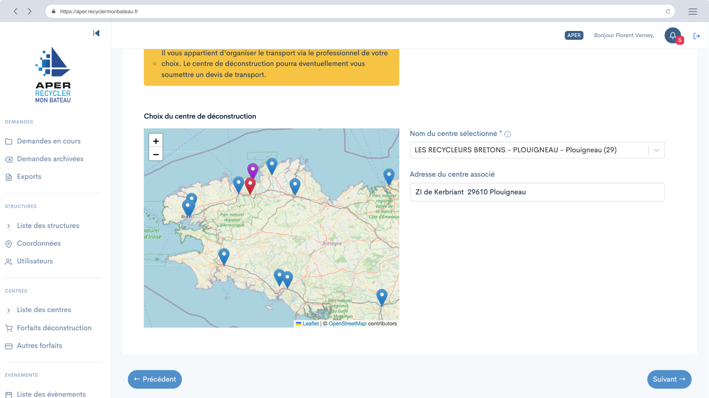
Task: Click the logout icon in the header
Action: coord(697,36)
